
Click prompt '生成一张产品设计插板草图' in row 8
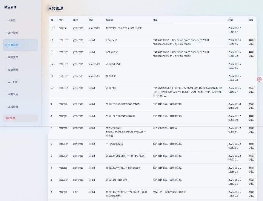120,116
